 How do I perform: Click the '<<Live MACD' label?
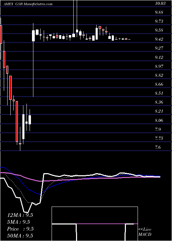pos(145,232)
